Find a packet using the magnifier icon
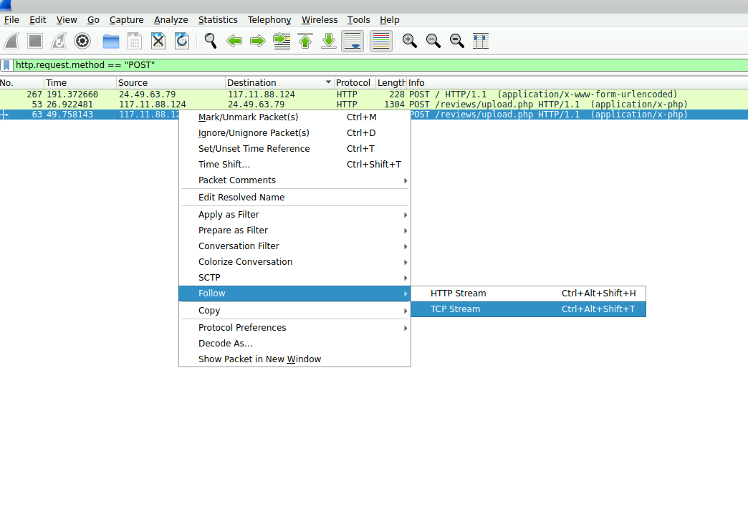 [211, 41]
